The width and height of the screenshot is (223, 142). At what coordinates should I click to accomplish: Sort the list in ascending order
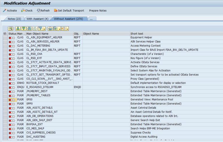tap(18, 28)
